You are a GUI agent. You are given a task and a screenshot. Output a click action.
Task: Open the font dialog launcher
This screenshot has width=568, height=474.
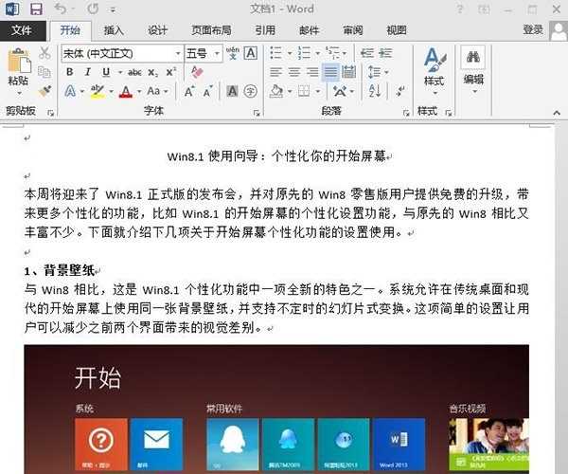pos(257,113)
